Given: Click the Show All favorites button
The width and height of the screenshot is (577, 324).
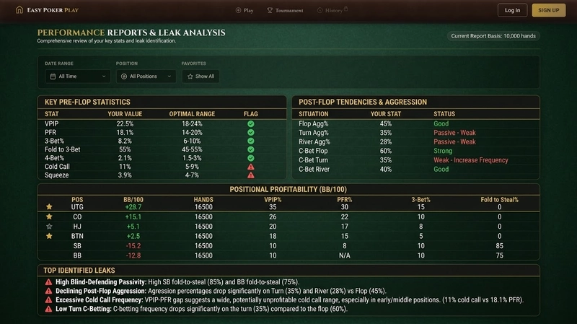Looking at the screenshot, I should 201,76.
